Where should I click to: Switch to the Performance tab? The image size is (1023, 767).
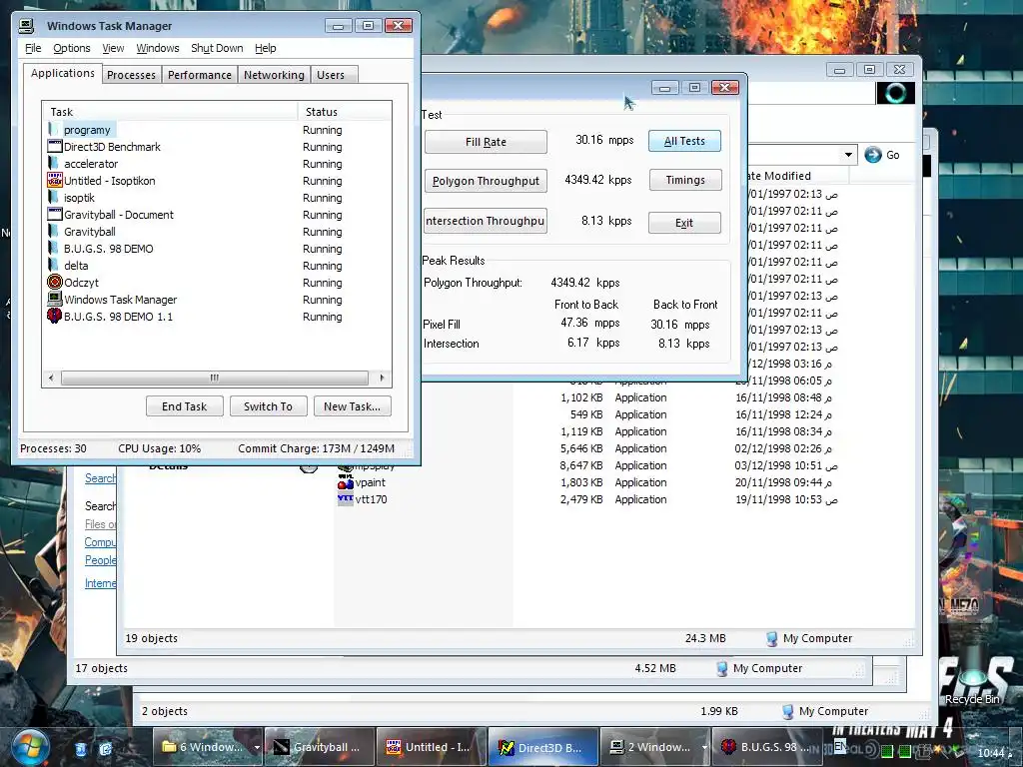pyautogui.click(x=200, y=75)
